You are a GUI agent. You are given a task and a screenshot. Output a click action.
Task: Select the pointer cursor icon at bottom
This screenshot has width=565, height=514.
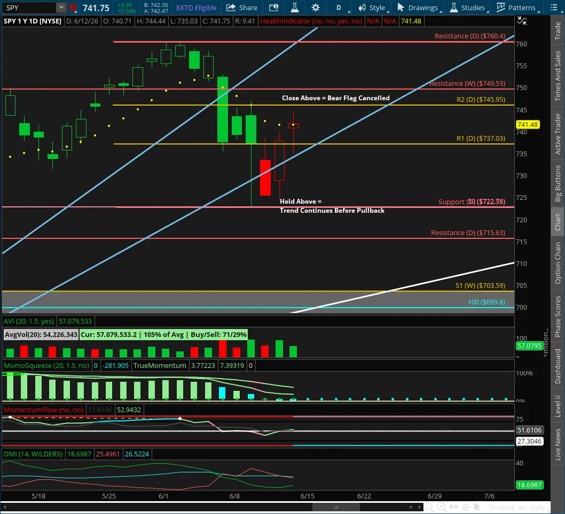[x=477, y=507]
